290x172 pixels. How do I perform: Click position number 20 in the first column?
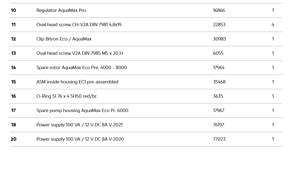13,139
